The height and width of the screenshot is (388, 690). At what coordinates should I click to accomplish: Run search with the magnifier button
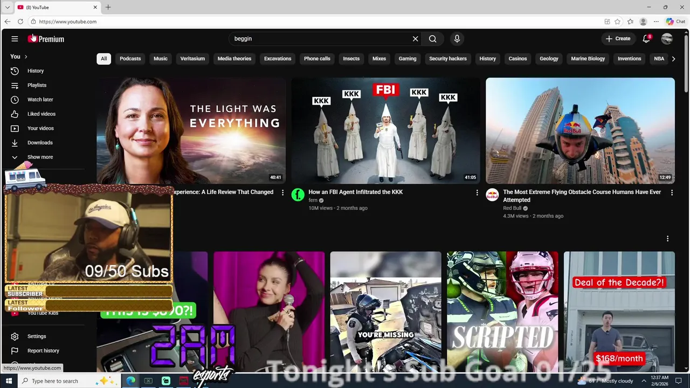[x=432, y=39]
